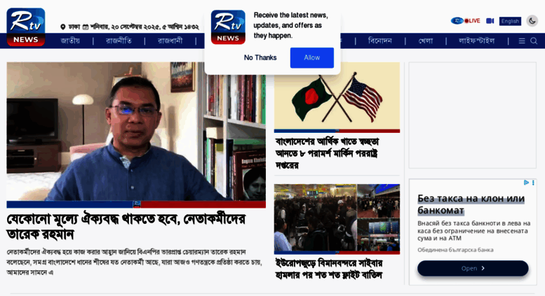Open the Rtv News logo homepage
The width and height of the screenshot is (545, 296).
[x=26, y=27]
